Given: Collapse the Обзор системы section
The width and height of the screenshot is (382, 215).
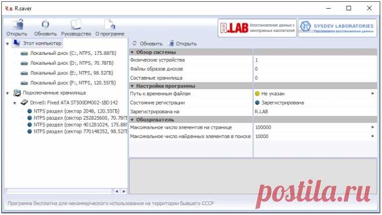Looking at the screenshot, I should [132, 52].
